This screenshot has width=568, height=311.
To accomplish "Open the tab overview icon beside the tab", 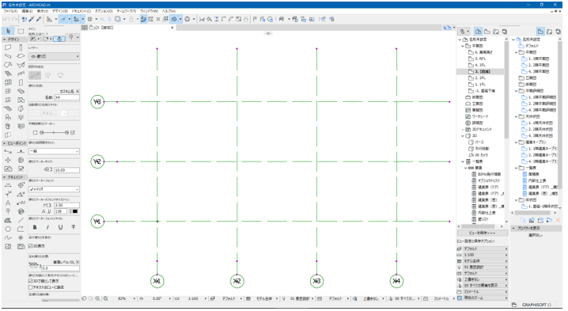I will pyautogui.click(x=85, y=28).
